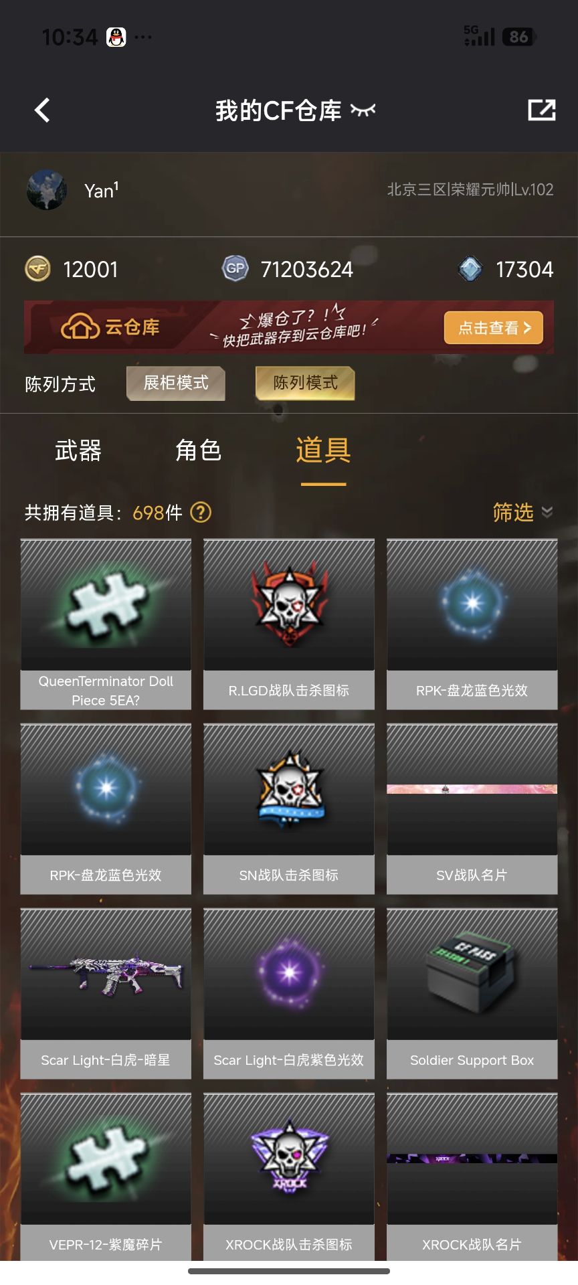Open the 角色 tab
578x1285 pixels.
click(198, 451)
